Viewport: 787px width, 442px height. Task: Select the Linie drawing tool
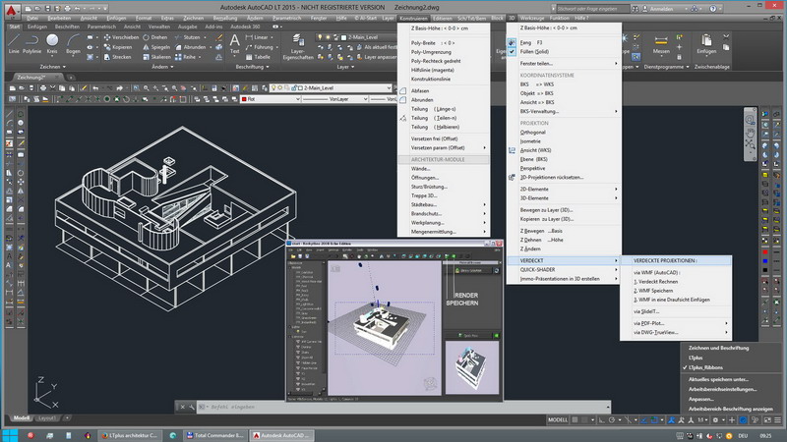pyautogui.click(x=16, y=41)
